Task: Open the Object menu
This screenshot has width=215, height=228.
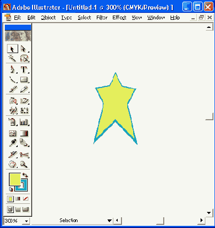Action: (x=48, y=18)
